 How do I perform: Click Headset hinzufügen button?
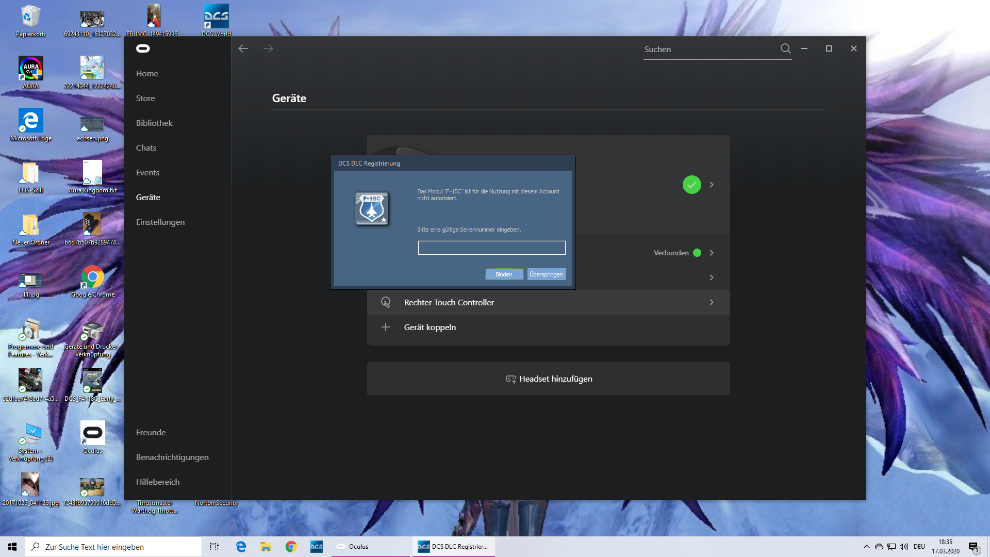point(548,379)
